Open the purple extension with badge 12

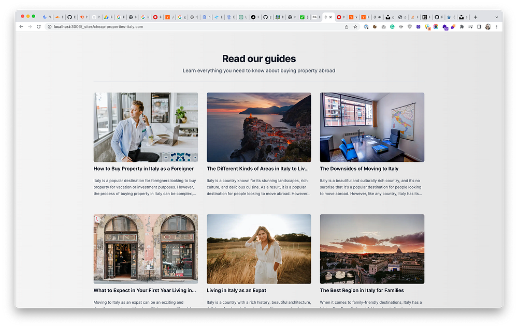pos(445,27)
